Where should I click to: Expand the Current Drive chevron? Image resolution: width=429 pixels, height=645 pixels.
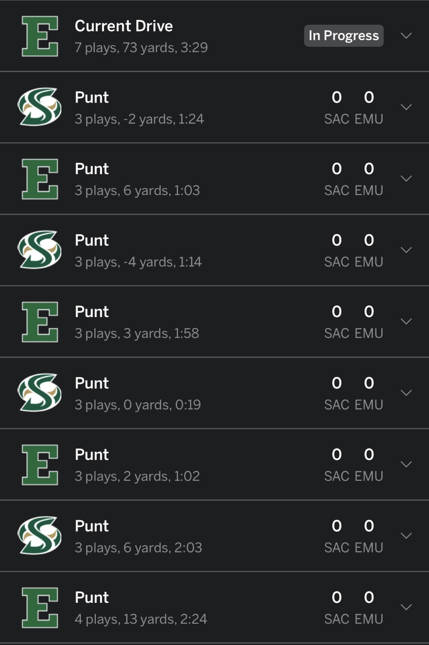point(406,35)
